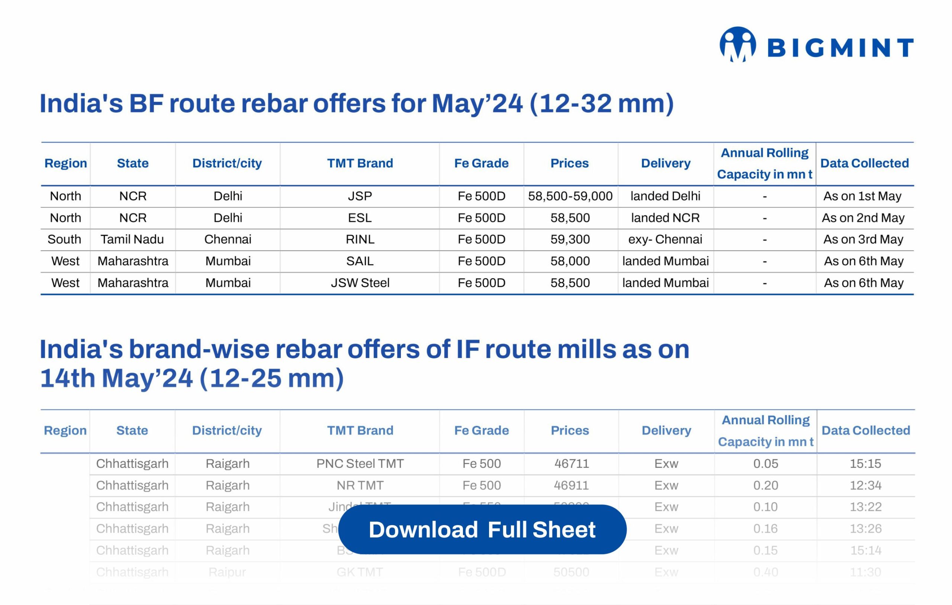952x605 pixels.
Task: Select the JSP brand cell
Action: coord(360,196)
